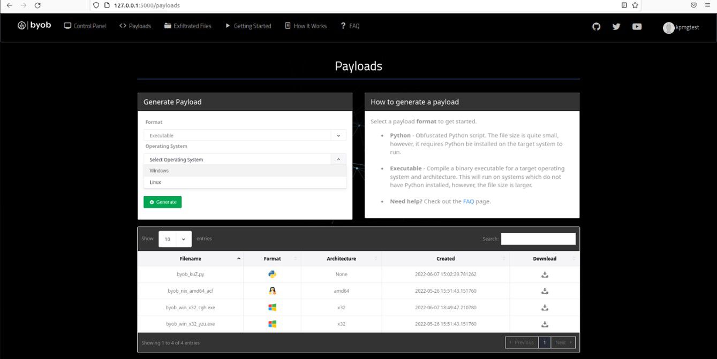Reload the page in browser
The height and width of the screenshot is (359, 717).
point(37,5)
